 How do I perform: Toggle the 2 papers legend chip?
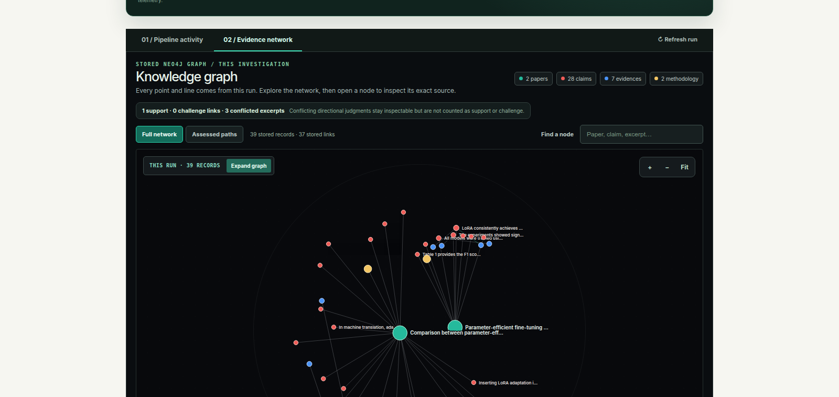pyautogui.click(x=533, y=79)
